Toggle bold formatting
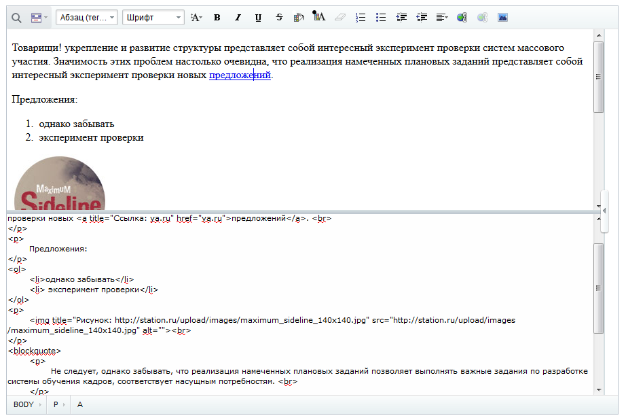 (217, 17)
